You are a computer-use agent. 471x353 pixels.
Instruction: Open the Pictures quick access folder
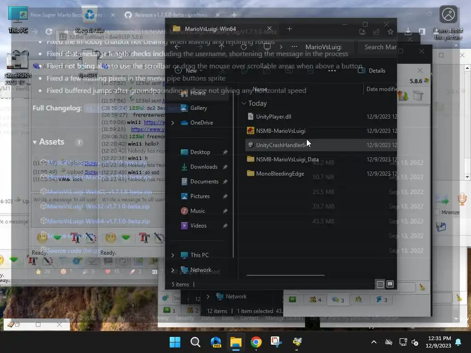pos(200,196)
